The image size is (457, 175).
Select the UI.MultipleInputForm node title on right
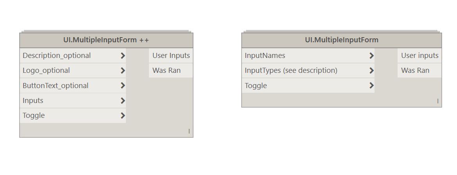[x=341, y=40]
